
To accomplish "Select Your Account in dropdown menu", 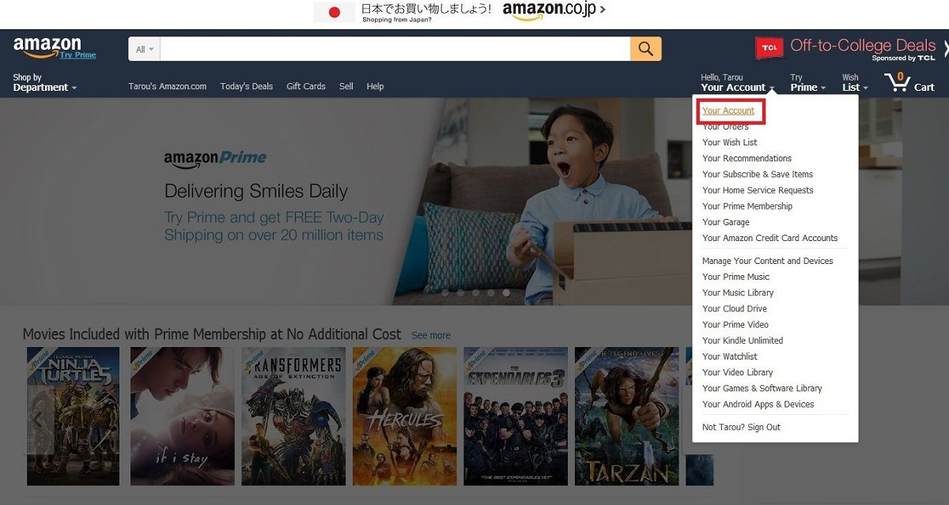I will [728, 111].
